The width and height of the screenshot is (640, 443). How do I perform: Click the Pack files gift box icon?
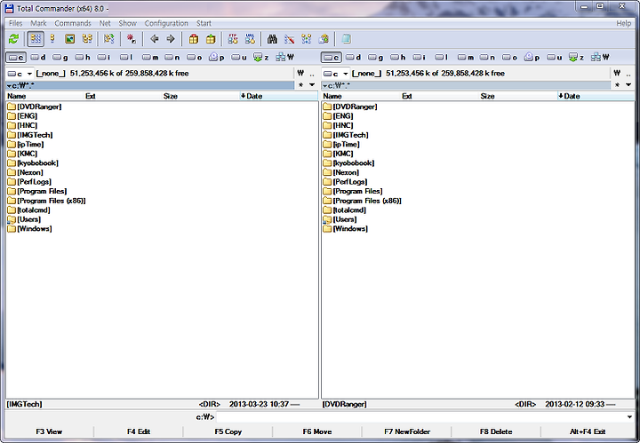pos(194,39)
